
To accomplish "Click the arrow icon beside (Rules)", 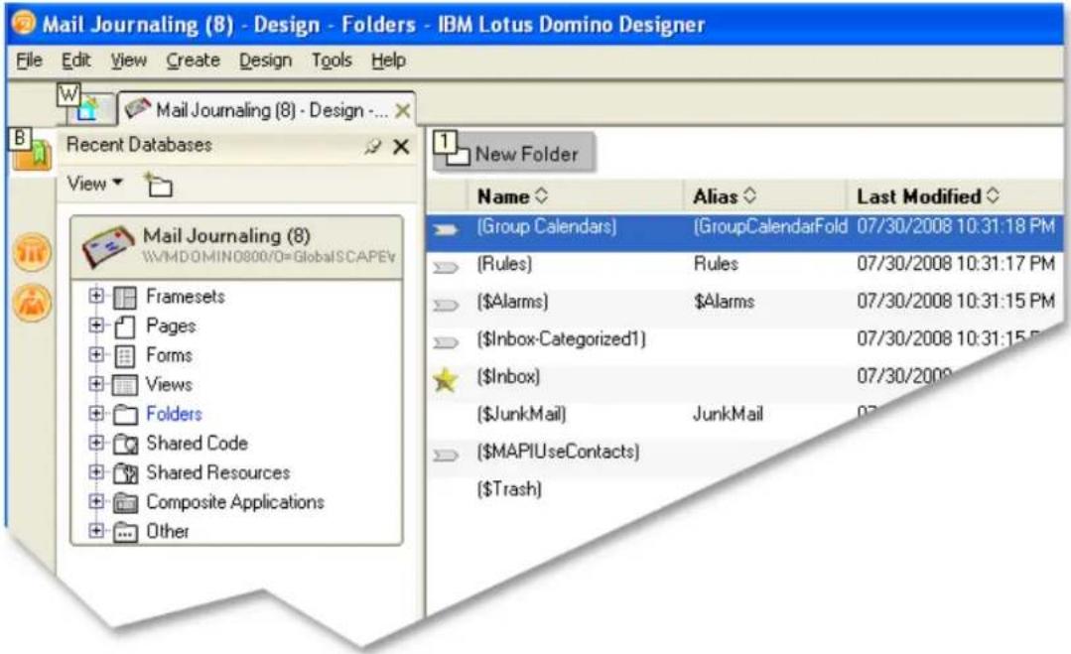I will pos(446,267).
